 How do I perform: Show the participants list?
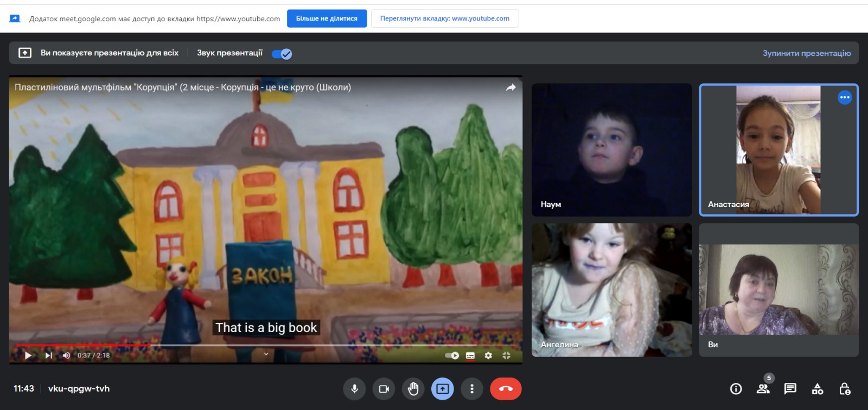pos(763,389)
